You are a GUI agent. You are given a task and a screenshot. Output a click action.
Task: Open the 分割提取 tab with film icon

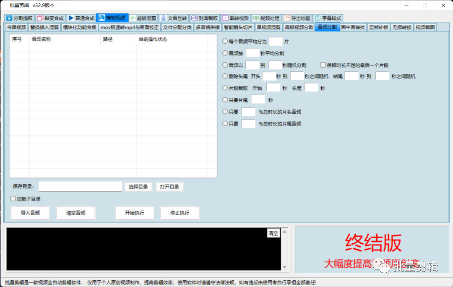[20, 18]
